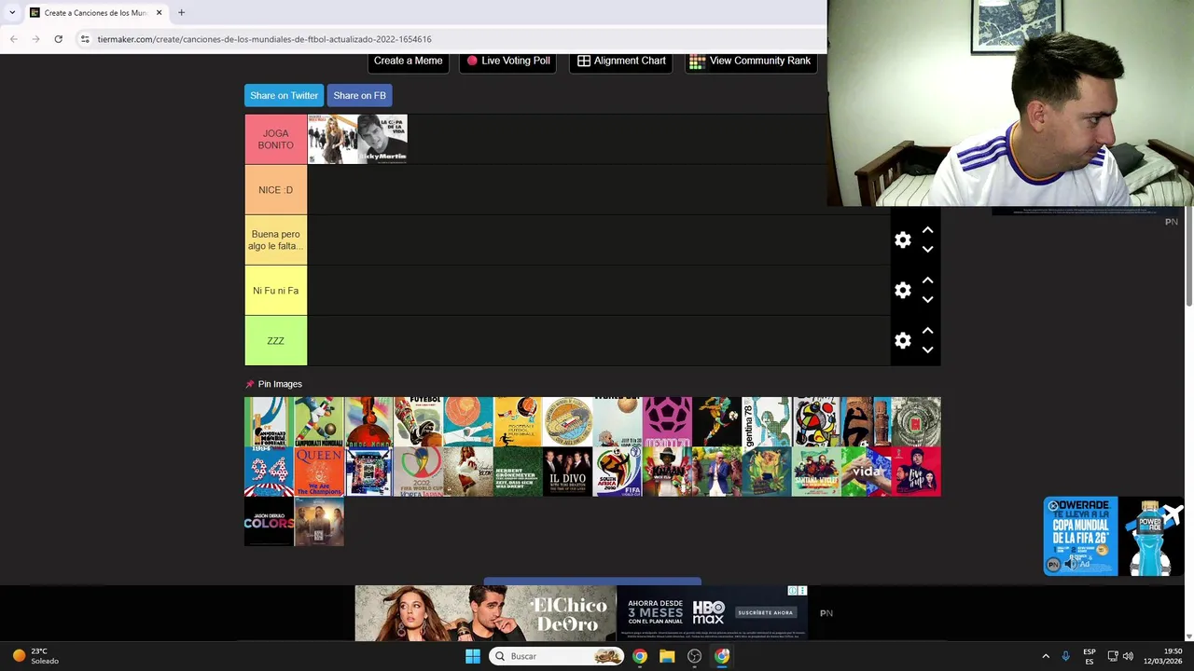Click the taskbar Buscar search box
The height and width of the screenshot is (671, 1194).
[x=556, y=656]
